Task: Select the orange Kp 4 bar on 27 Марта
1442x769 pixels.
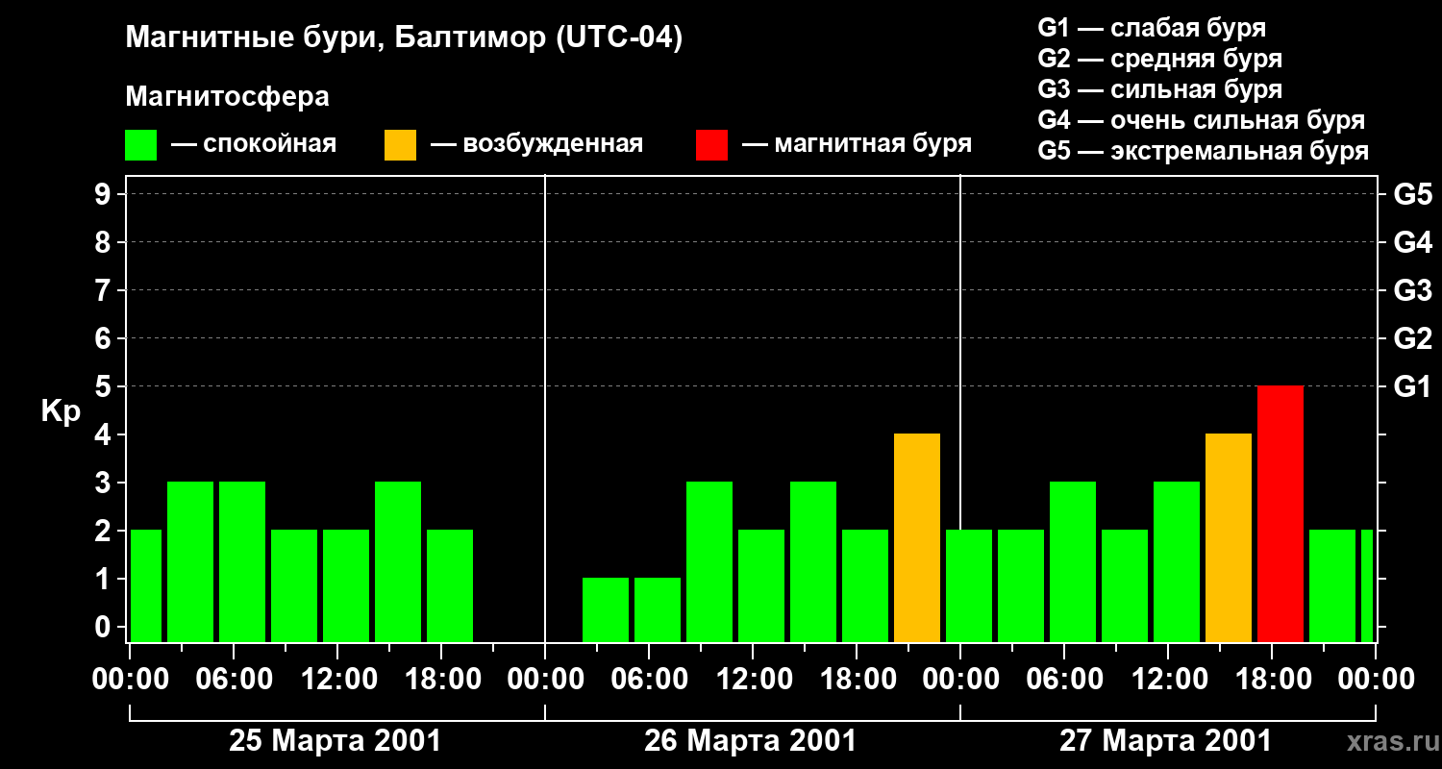Action: 1229,538
